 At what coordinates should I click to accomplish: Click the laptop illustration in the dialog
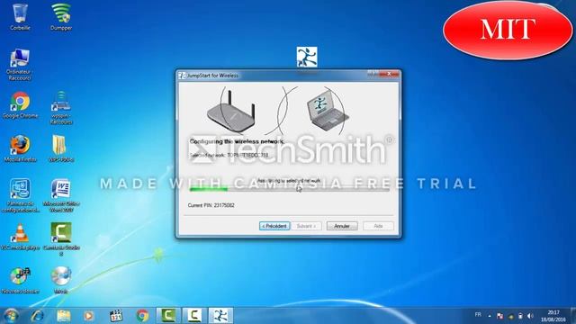tap(328, 111)
